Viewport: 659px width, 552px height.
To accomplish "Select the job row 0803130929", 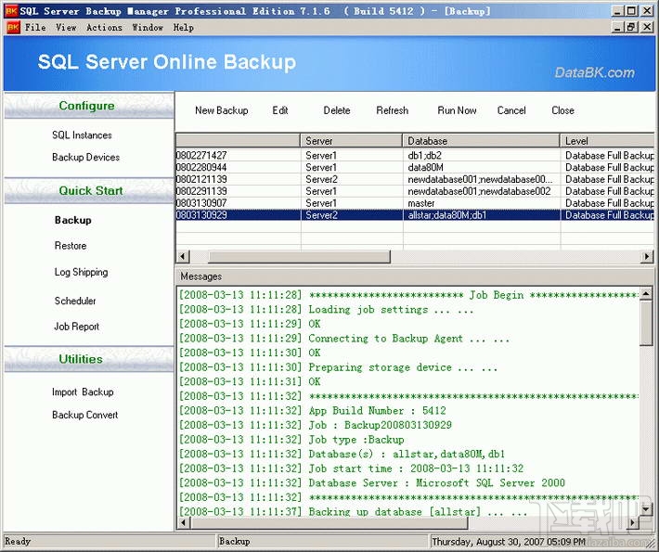I will 415,215.
